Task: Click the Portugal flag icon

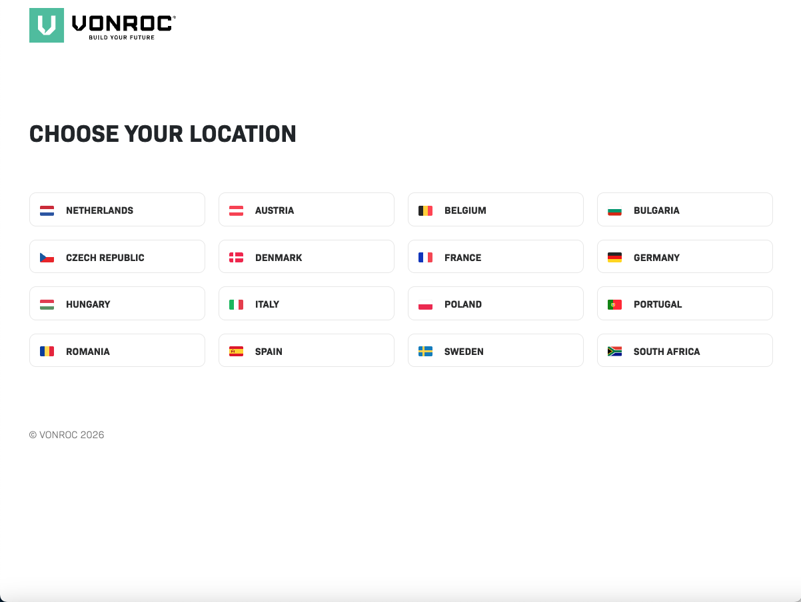Action: pos(614,304)
